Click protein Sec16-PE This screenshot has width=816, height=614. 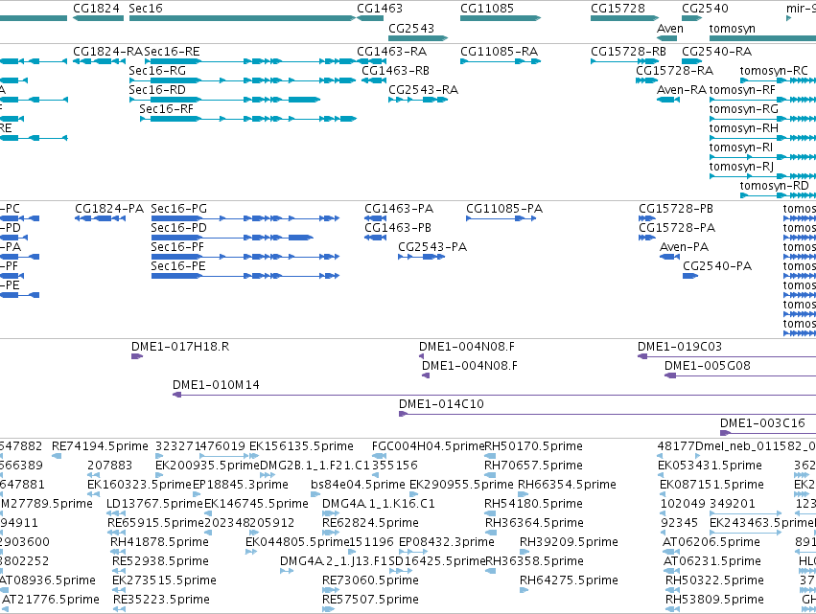[245, 276]
